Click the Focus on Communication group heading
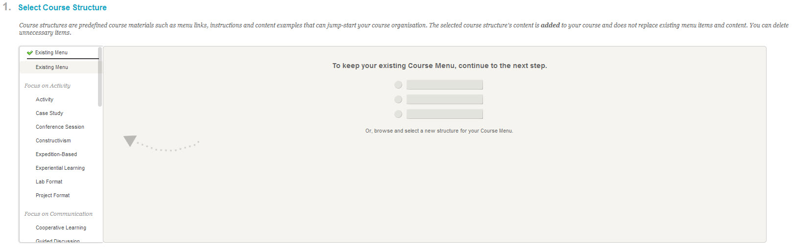The height and width of the screenshot is (251, 794). pyautogui.click(x=58, y=214)
